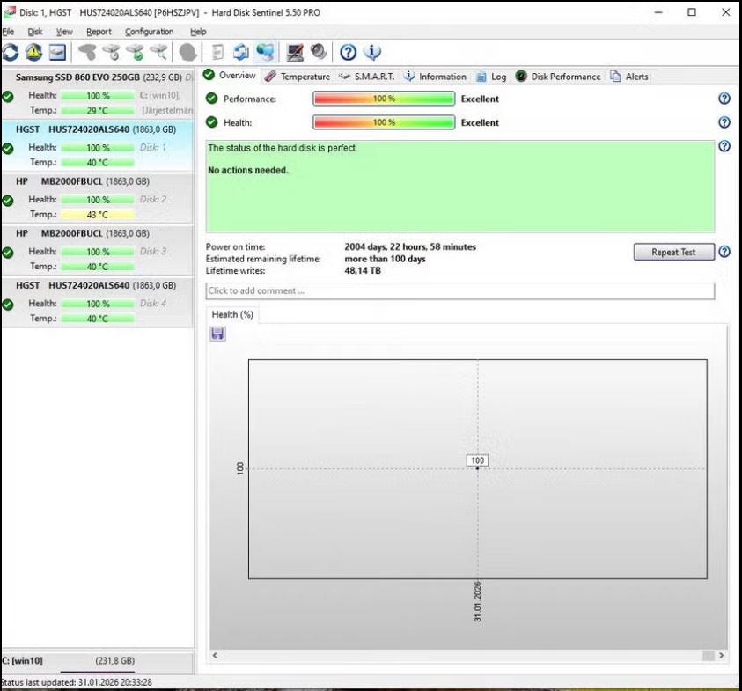Click the disk with green check toolbar icon
Image resolution: width=742 pixels, height=691 pixels.
pos(136,52)
